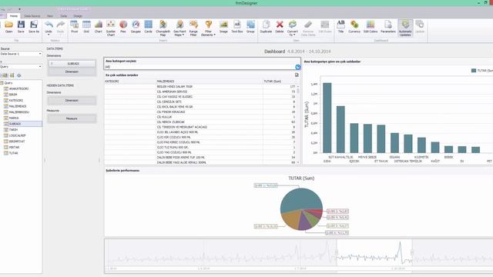The width and height of the screenshot is (493, 277).
Task: Select the MIKTAR field in the tree
Action: [x=14, y=147]
